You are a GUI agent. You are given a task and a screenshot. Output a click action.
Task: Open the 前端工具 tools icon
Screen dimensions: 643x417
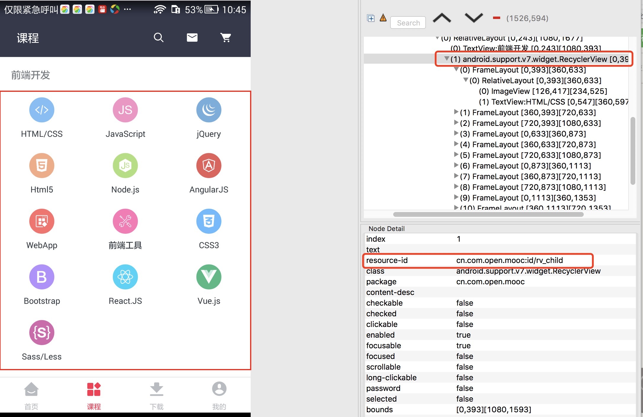click(x=125, y=221)
